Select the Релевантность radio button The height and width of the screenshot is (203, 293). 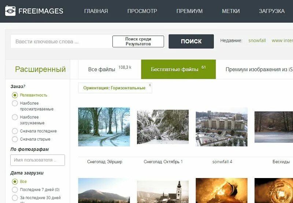point(15,95)
